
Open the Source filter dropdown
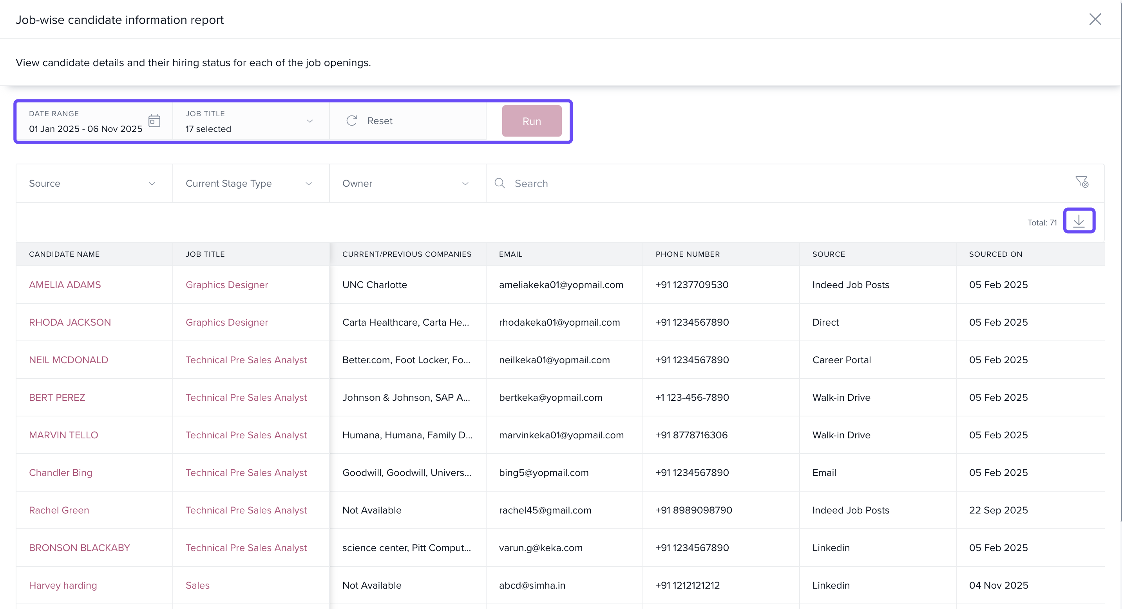(x=94, y=183)
